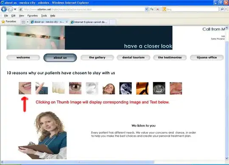
Task: Select the clock thumbnail image
Action: point(126,88)
